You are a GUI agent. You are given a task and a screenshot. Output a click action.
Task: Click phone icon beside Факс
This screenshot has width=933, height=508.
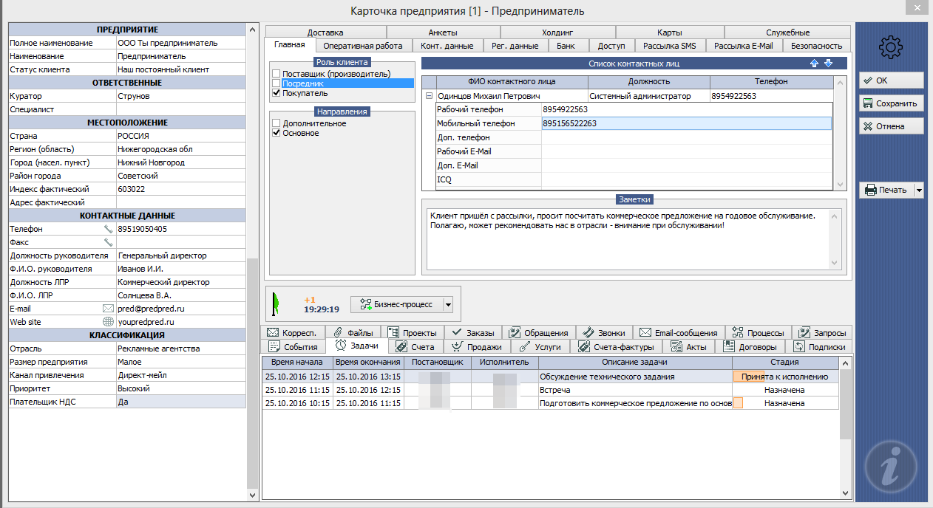(108, 242)
